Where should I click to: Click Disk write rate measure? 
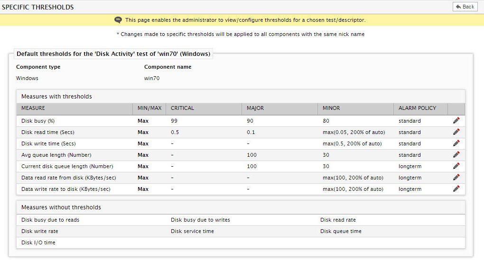[x=39, y=232]
